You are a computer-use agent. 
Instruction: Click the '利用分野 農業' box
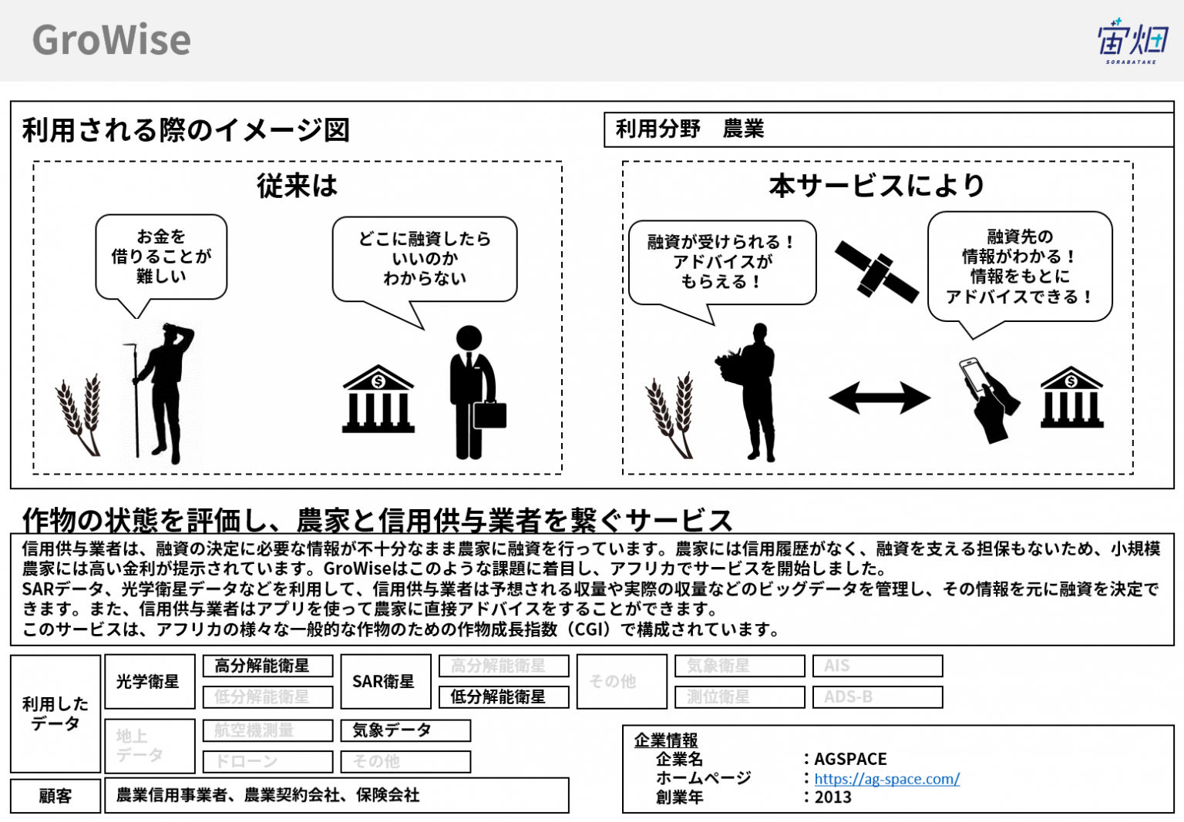[x=889, y=129]
